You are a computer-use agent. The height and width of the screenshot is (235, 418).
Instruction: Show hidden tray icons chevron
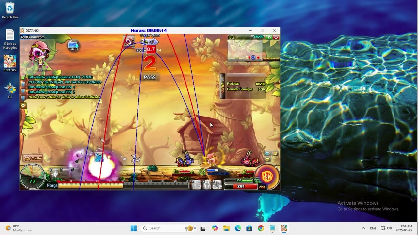tap(363, 228)
